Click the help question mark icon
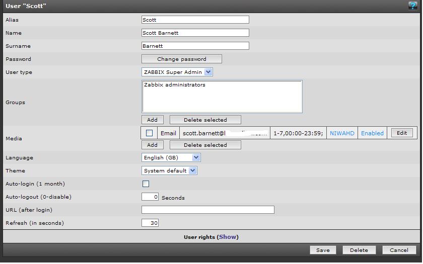Screen dimensions: 423x264 [x=412, y=6]
